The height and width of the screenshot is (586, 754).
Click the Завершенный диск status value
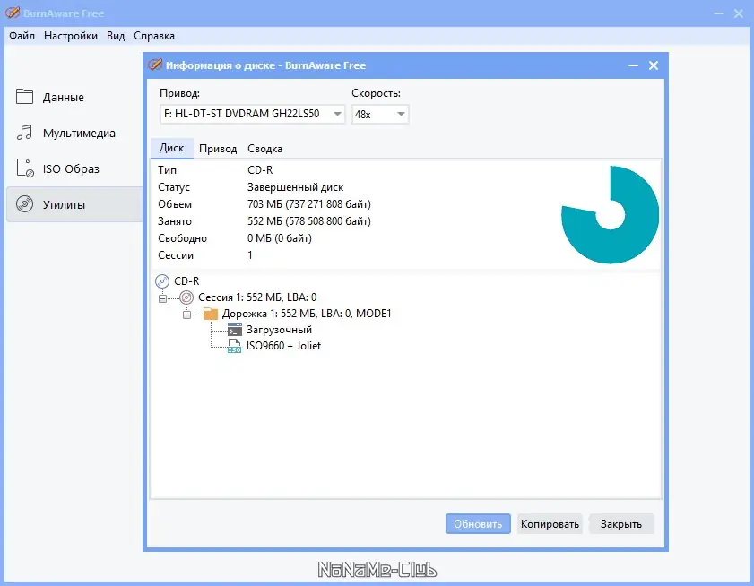[295, 187]
